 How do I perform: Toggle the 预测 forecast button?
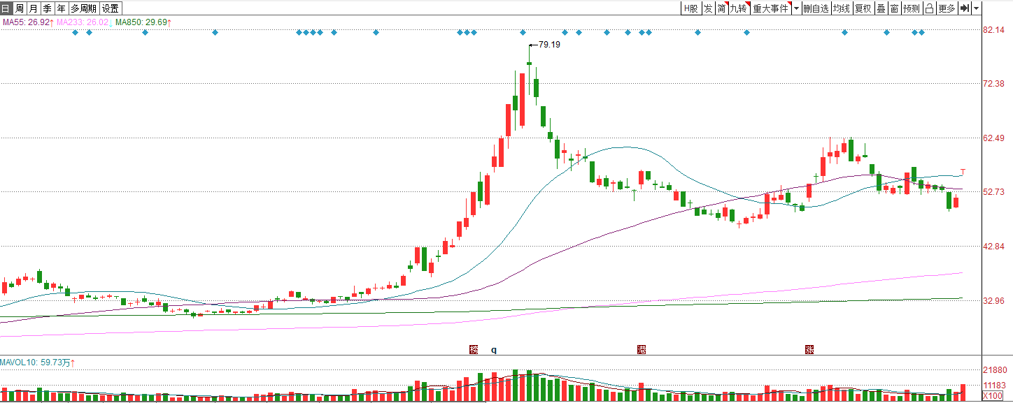(x=912, y=8)
